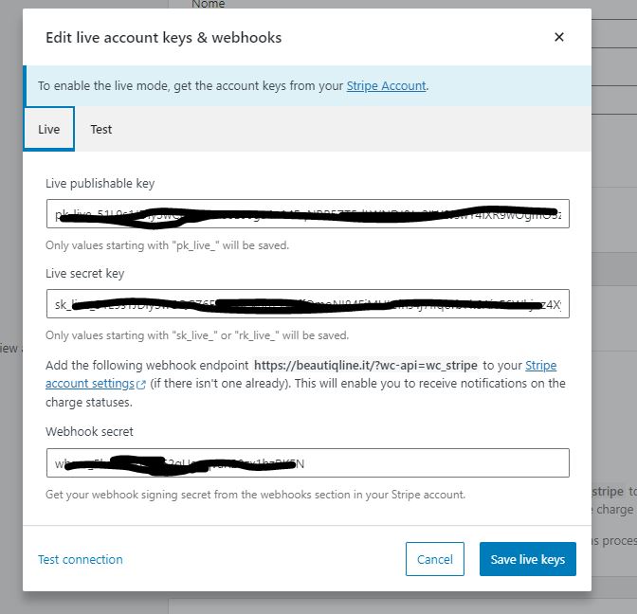
Task: Click the pk_live_ helper text under publishable key
Action: (167, 245)
